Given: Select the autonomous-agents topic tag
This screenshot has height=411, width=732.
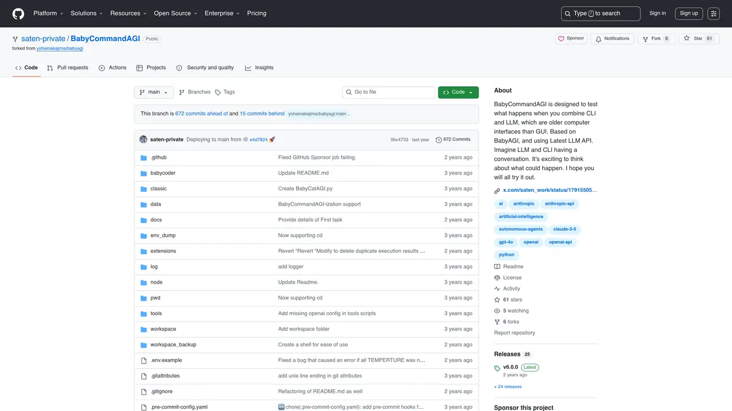Looking at the screenshot, I should point(521,229).
